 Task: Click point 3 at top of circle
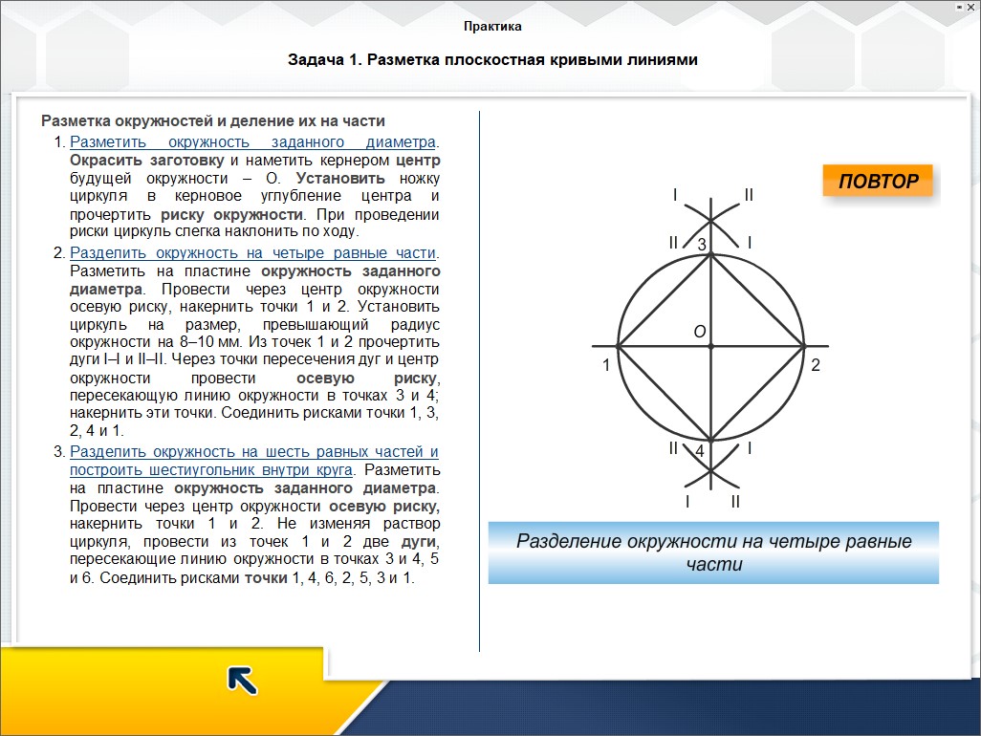(710, 254)
